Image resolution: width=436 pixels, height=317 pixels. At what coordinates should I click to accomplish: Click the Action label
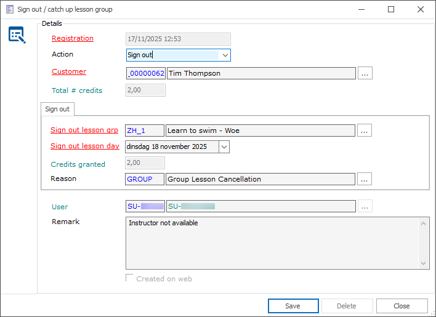[x=62, y=54]
